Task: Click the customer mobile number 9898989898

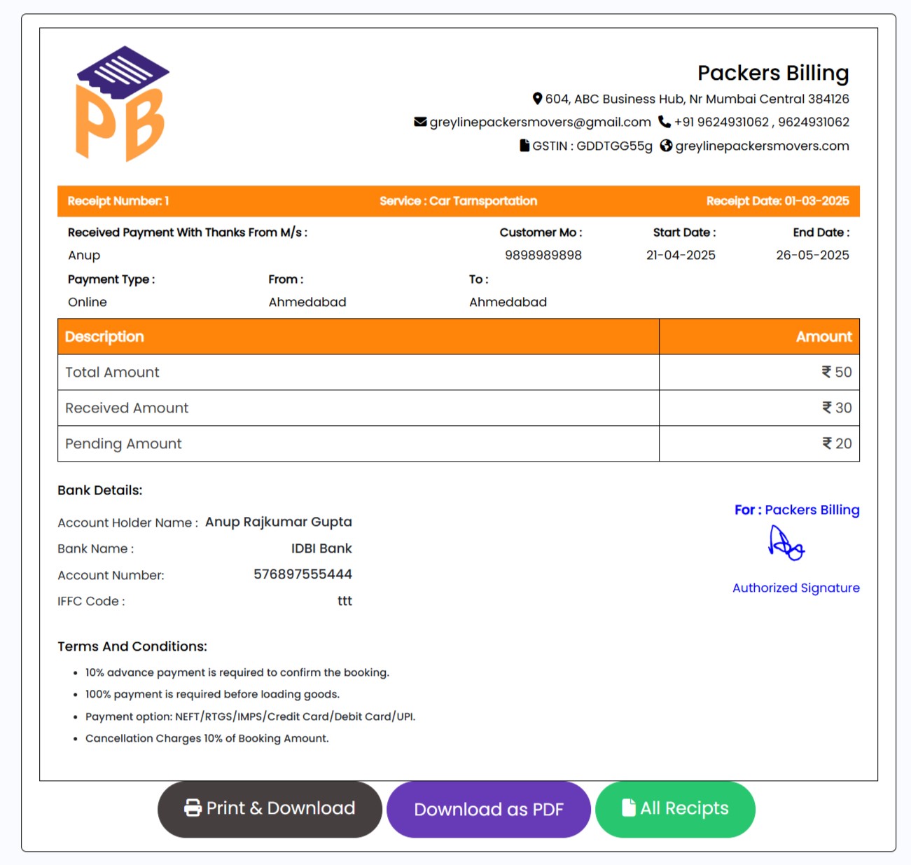Action: (x=543, y=255)
